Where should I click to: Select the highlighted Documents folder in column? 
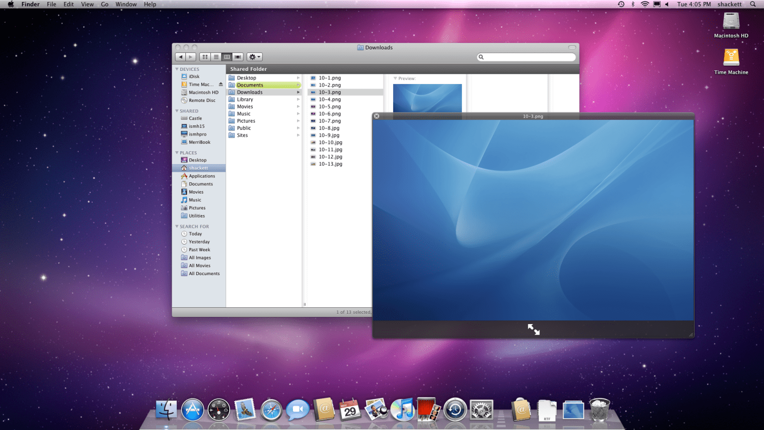(x=264, y=85)
